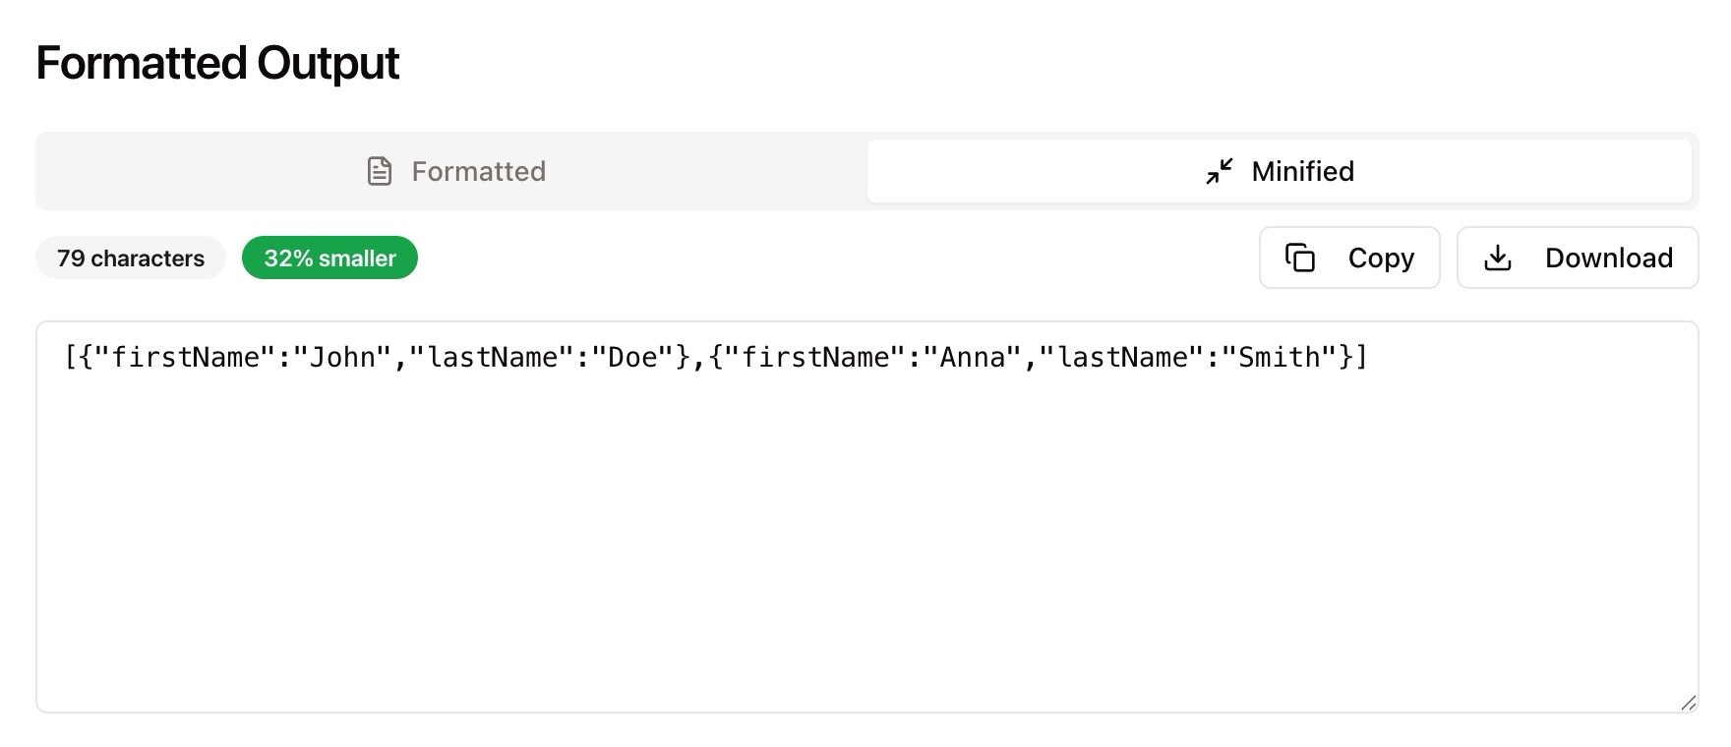Click the resize handle of the output box
The image size is (1731, 747).
click(1687, 702)
